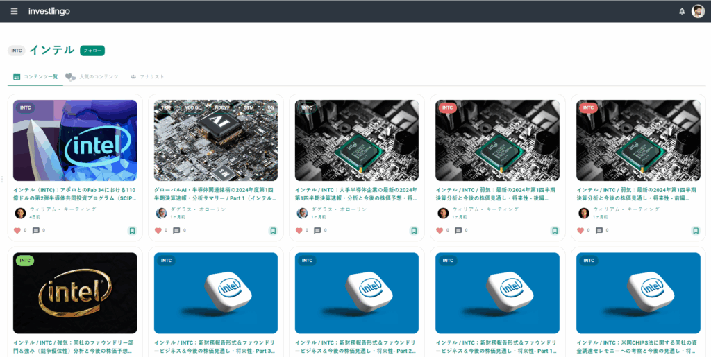Open comments on the 大手半導体企業 article
The width and height of the screenshot is (711, 357).
click(317, 231)
